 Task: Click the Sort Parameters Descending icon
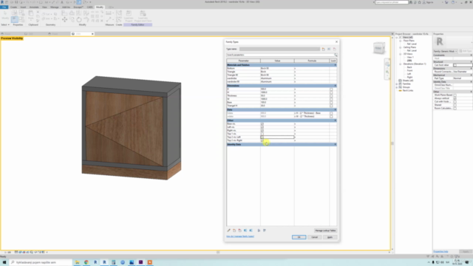[x=265, y=231]
